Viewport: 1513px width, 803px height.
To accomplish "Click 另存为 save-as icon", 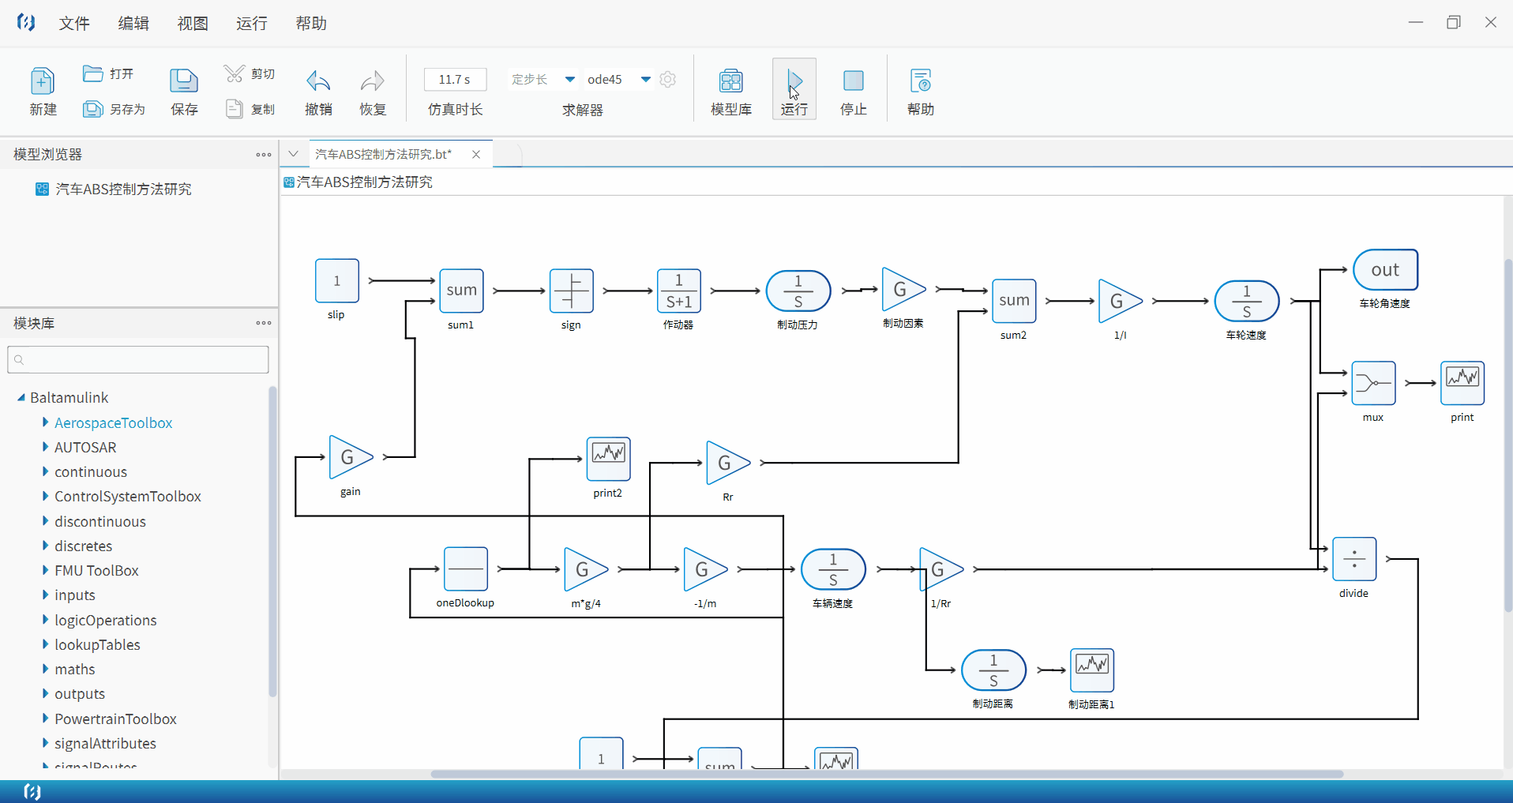I will pos(93,109).
